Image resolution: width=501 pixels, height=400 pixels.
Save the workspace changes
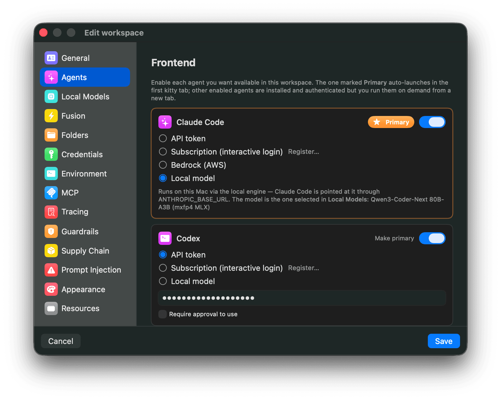444,341
